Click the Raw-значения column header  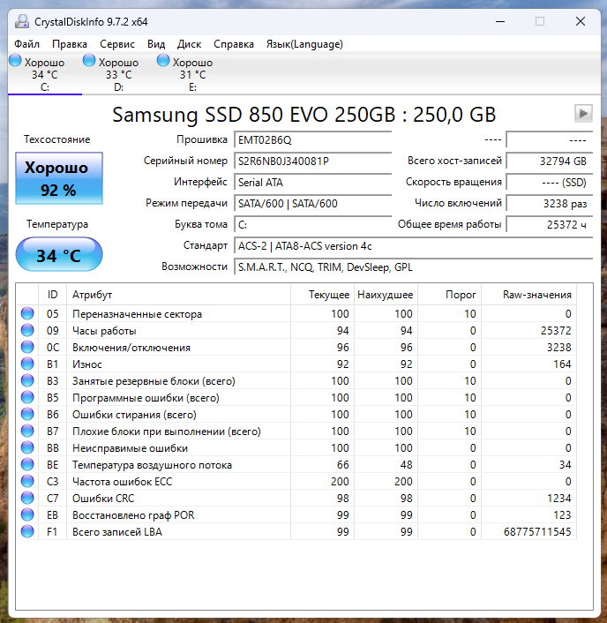click(x=528, y=295)
